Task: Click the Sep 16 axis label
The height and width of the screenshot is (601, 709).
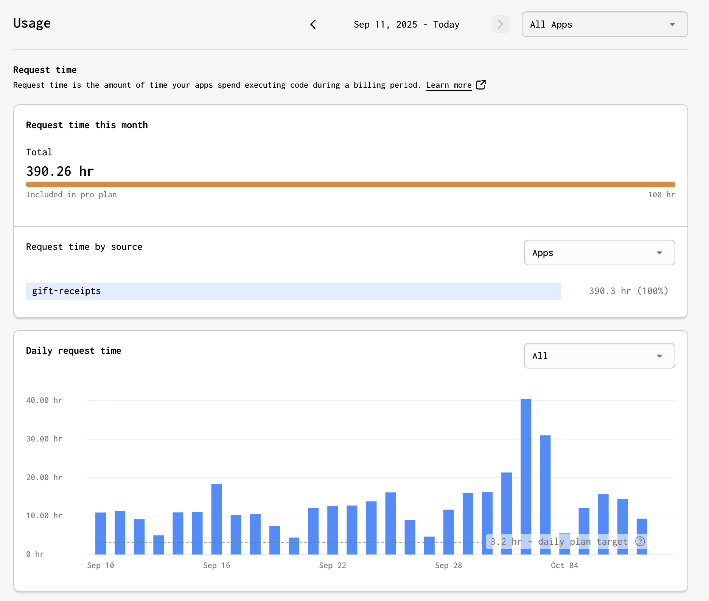Action: pos(216,565)
